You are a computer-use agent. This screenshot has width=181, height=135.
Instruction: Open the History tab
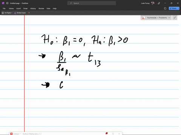(x=33, y=9)
